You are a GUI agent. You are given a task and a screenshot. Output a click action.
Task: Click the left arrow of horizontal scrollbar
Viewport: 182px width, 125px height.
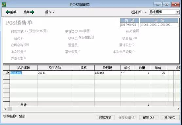(5, 109)
